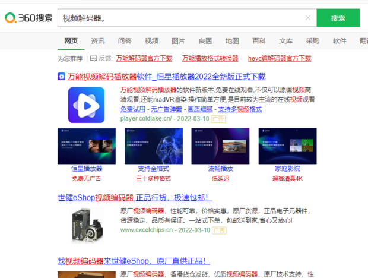Click the www.excelchips.cn URL text
The image size is (368, 278).
147,230
